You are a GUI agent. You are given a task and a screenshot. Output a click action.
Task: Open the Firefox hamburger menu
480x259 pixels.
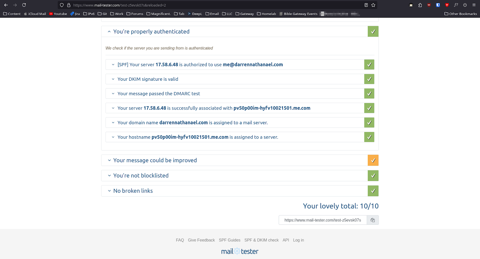474,5
